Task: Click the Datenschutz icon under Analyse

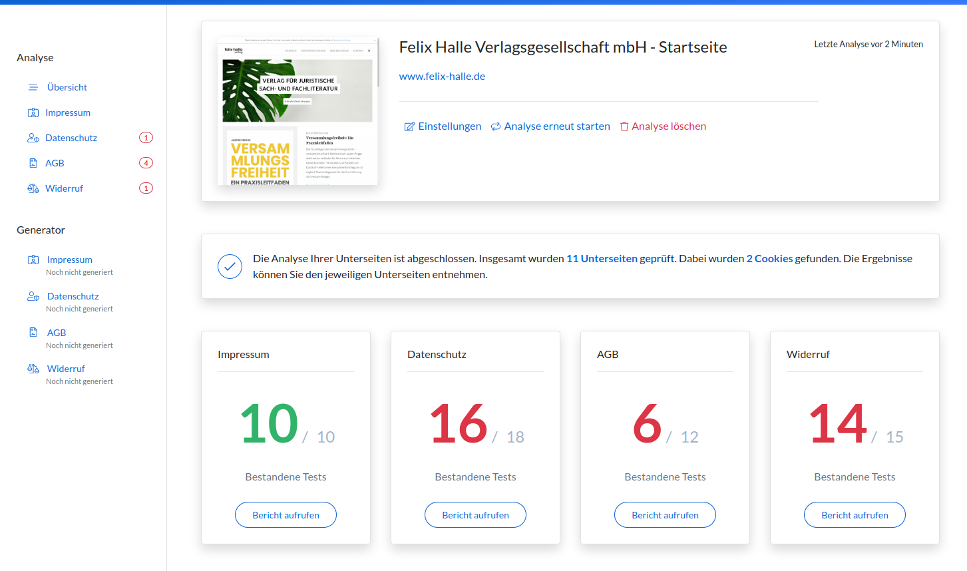Action: [x=33, y=138]
